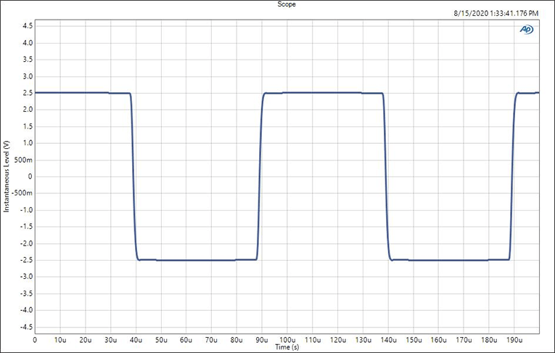Click the 2.5 vertical axis tick label
This screenshot has width=555, height=353.
click(26, 93)
